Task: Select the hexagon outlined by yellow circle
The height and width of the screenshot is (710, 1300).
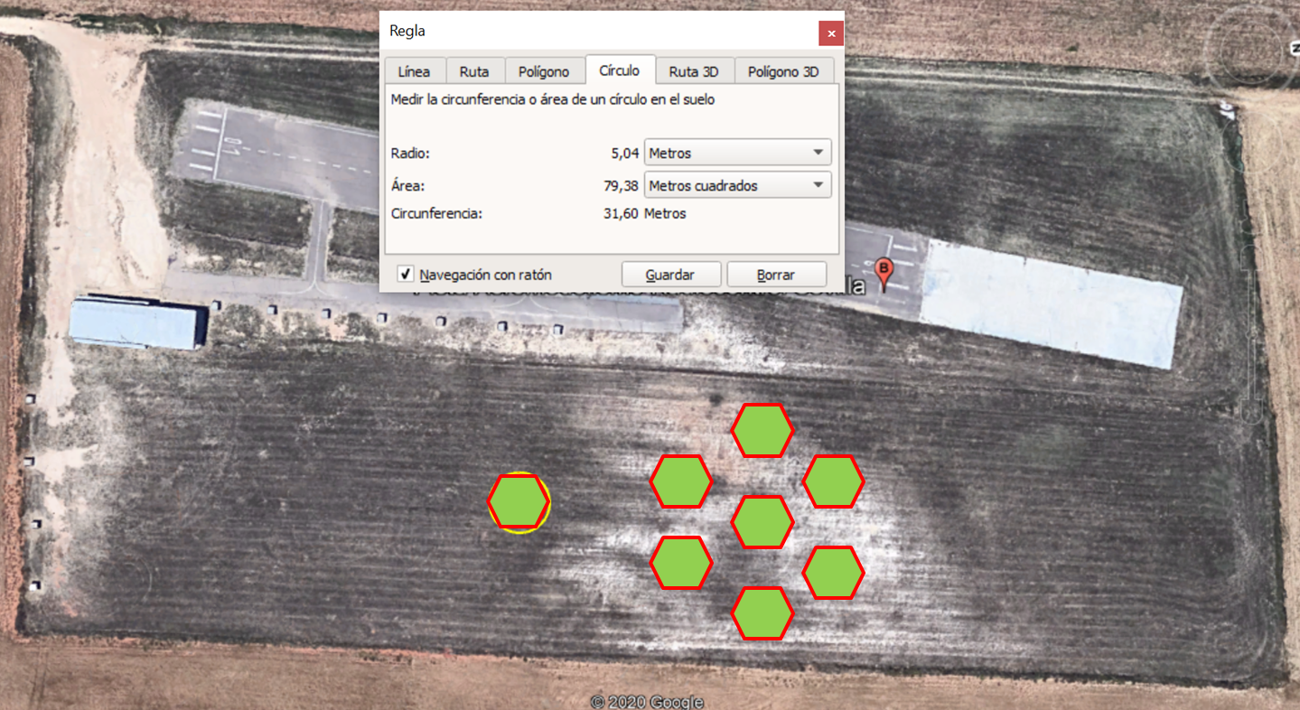Action: point(519,501)
